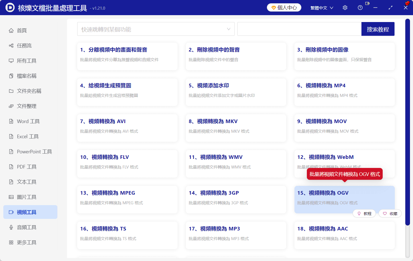Screen dimensions: 413x261
Task: Open 視頻轉換為 3GP tool
Action: 236,200
